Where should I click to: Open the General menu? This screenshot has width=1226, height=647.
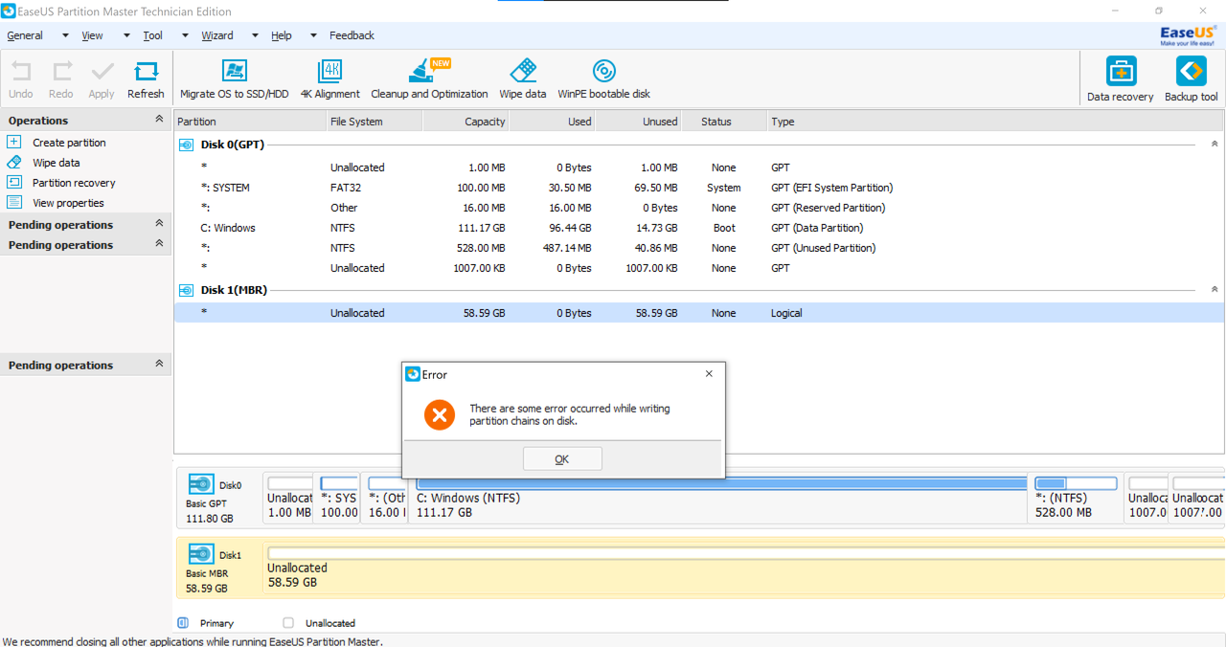[x=25, y=35]
